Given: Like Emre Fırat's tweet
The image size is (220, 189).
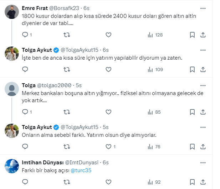Looking at the screenshot, I should tap(109, 35).
